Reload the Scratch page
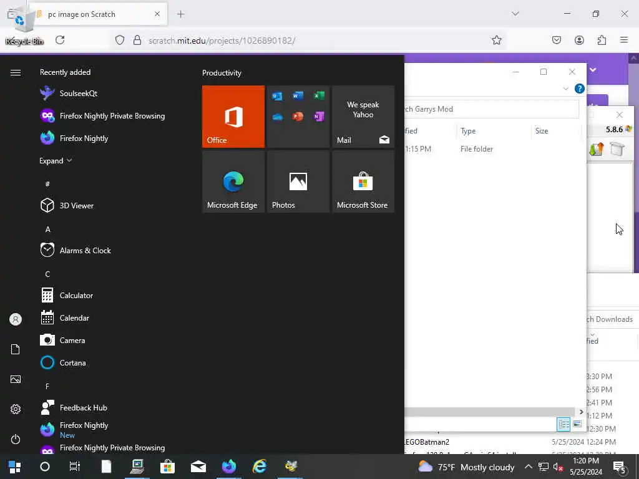The width and height of the screenshot is (639, 479). [x=60, y=40]
